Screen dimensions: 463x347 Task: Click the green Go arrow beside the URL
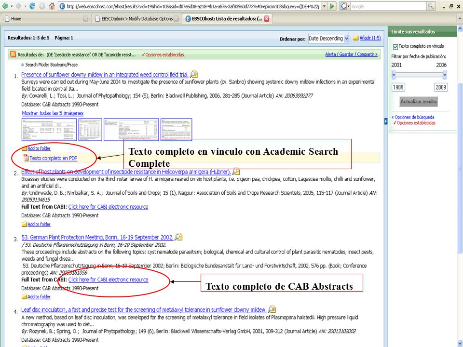tap(332, 6)
